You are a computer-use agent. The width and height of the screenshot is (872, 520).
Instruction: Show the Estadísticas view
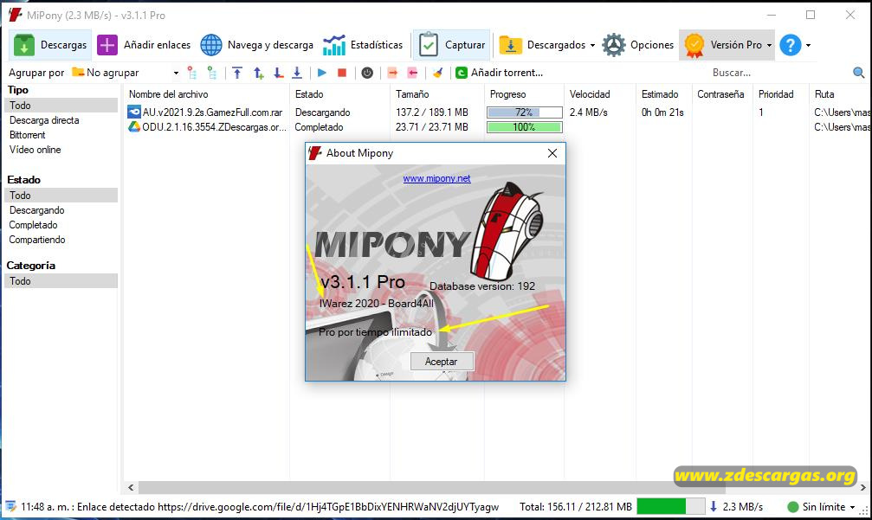pos(363,45)
